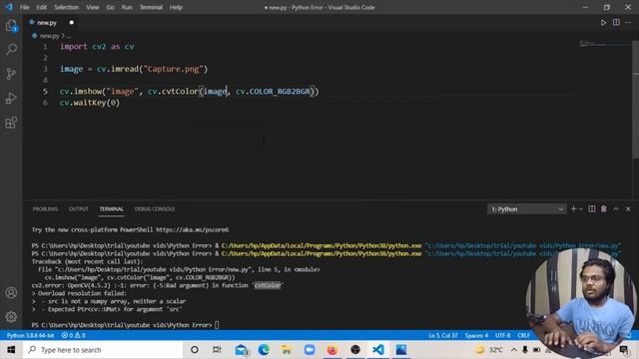Image resolution: width=639 pixels, height=359 pixels.
Task: Open the File menu
Action: click(24, 7)
